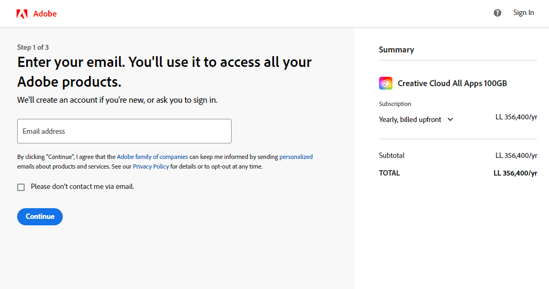
Task: Open the Sign In page
Action: click(523, 13)
